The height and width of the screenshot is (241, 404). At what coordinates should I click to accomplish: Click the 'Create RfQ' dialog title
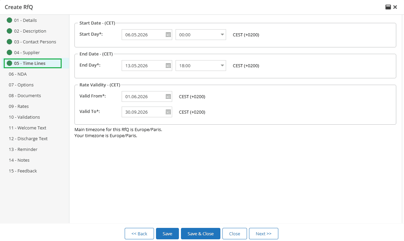[x=19, y=7]
